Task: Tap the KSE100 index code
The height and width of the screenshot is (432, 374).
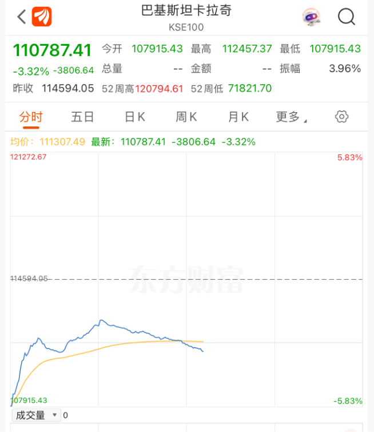Action: coord(186,27)
